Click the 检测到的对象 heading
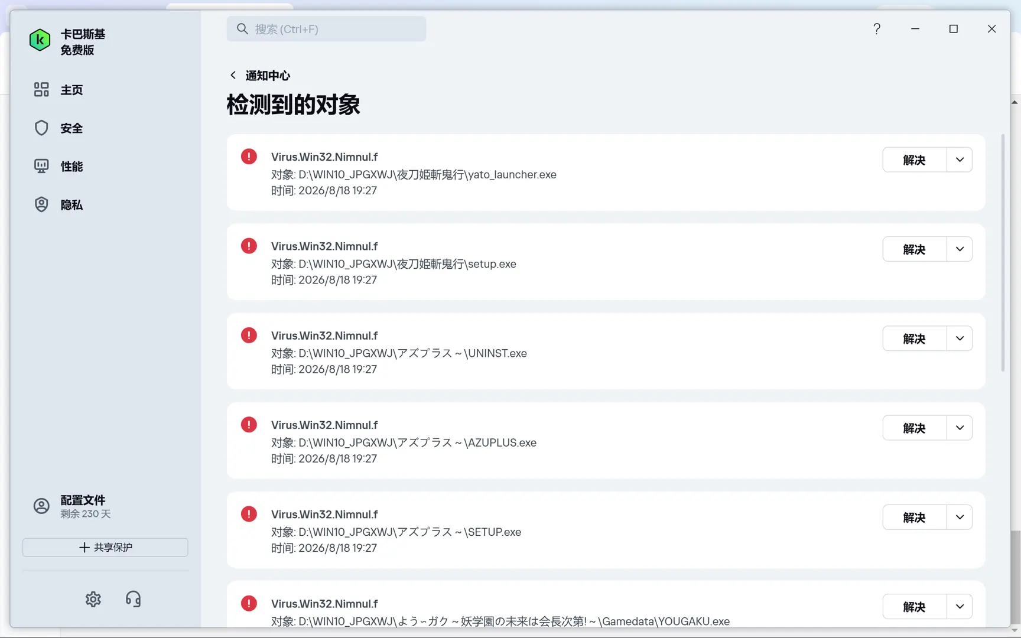The image size is (1021, 638). [293, 105]
